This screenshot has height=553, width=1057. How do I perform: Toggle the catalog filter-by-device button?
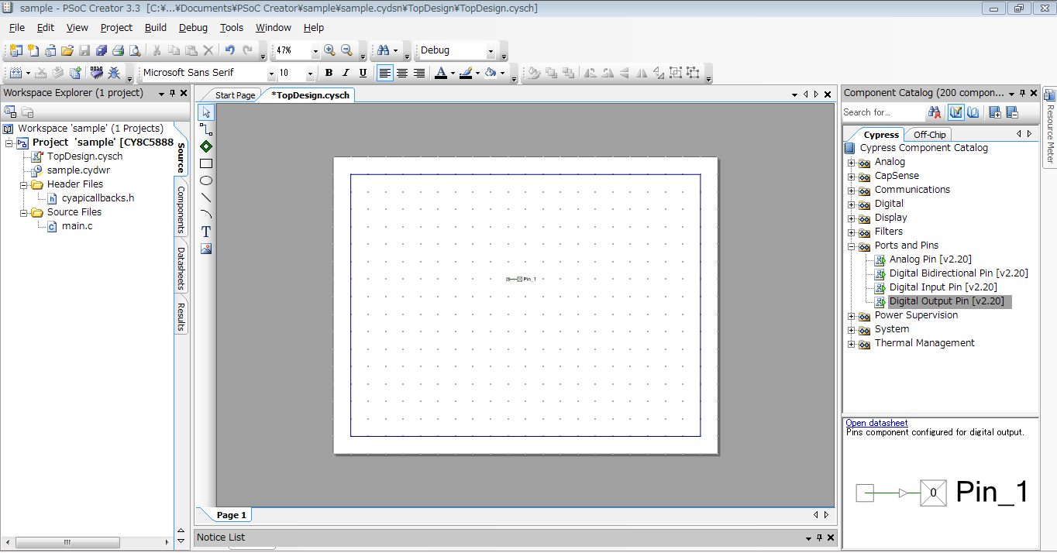tap(956, 112)
